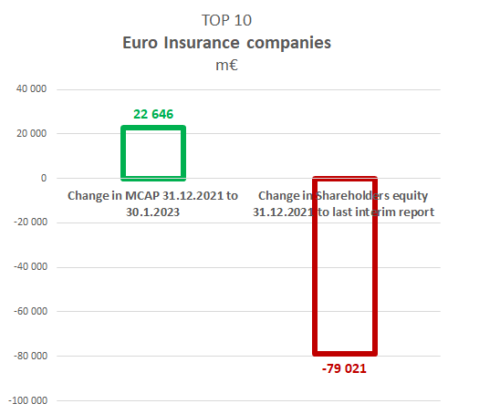Image resolution: width=500 pixels, height=414 pixels.
Task: Select the red Shareholders equity bar
Action: 345,266
